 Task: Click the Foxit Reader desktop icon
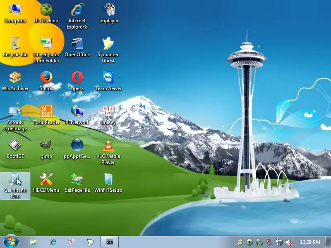click(46, 115)
